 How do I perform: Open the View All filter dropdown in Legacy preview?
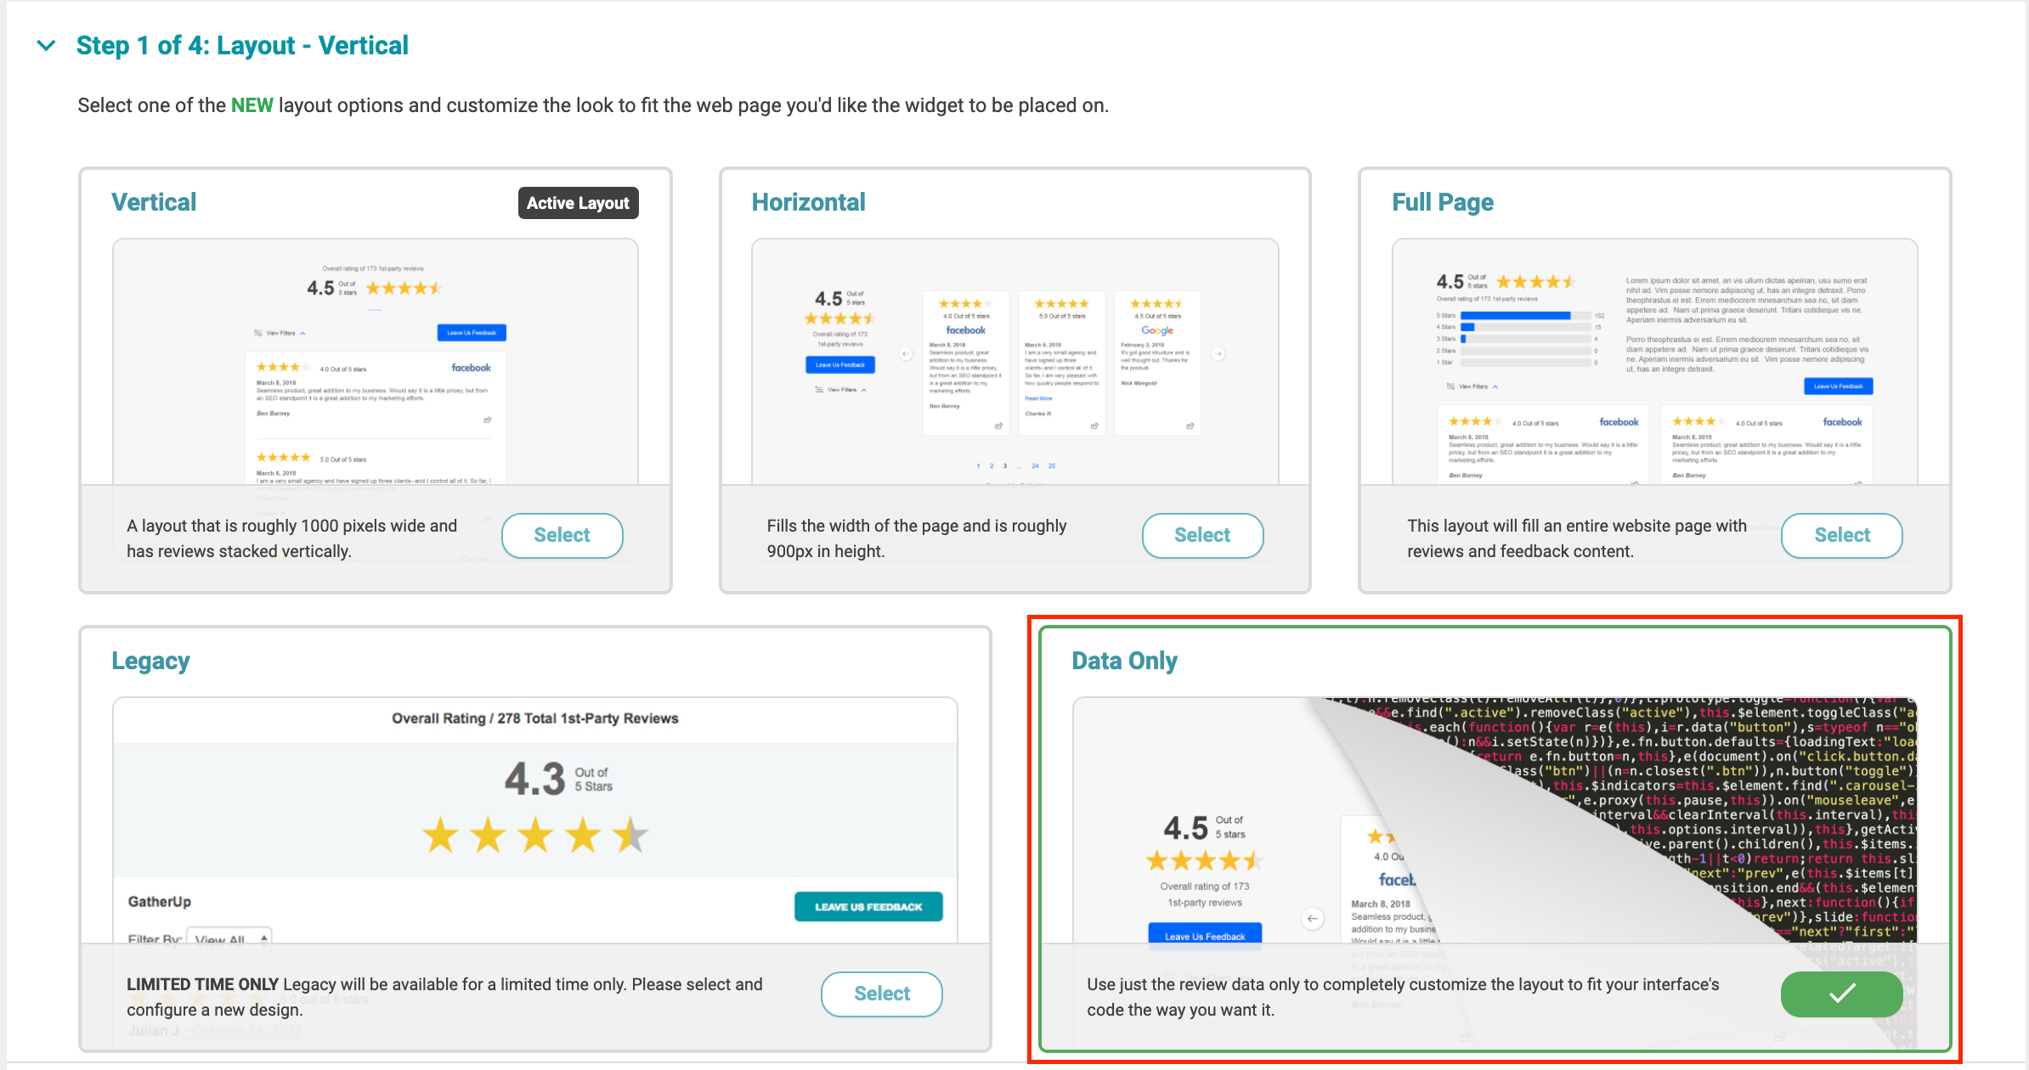(x=228, y=938)
